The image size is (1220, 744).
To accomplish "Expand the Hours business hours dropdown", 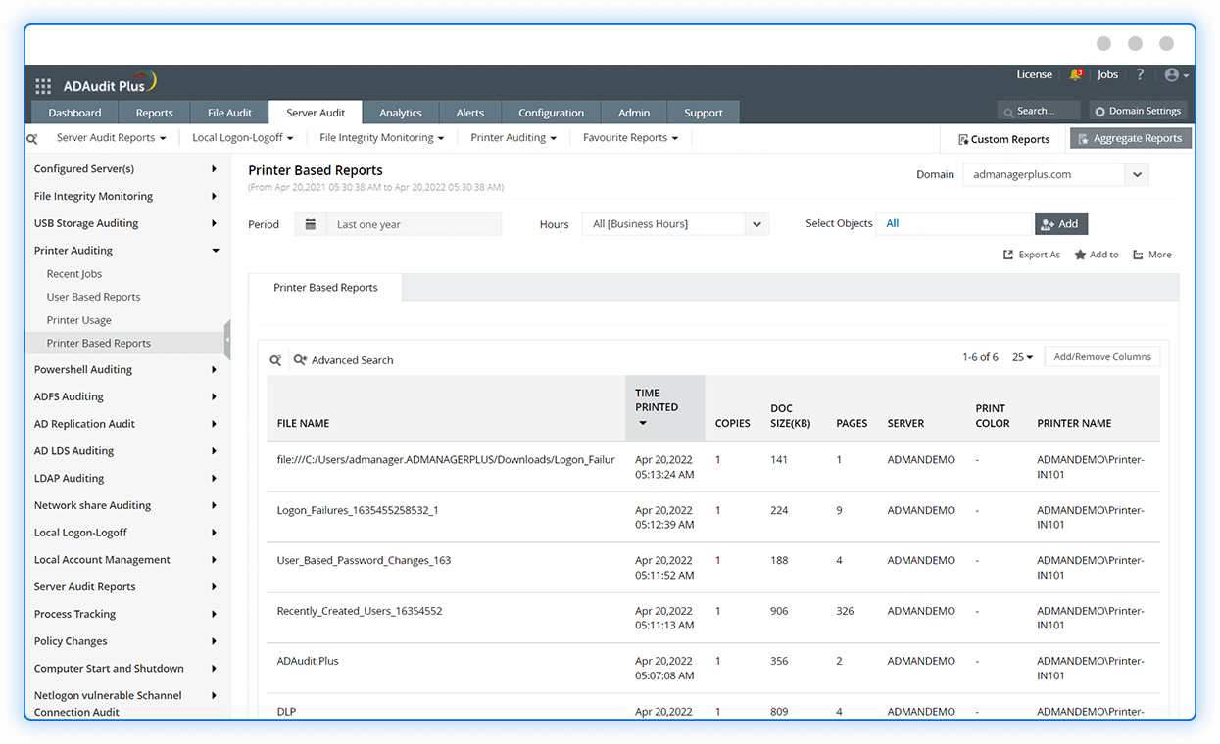I will [x=756, y=224].
